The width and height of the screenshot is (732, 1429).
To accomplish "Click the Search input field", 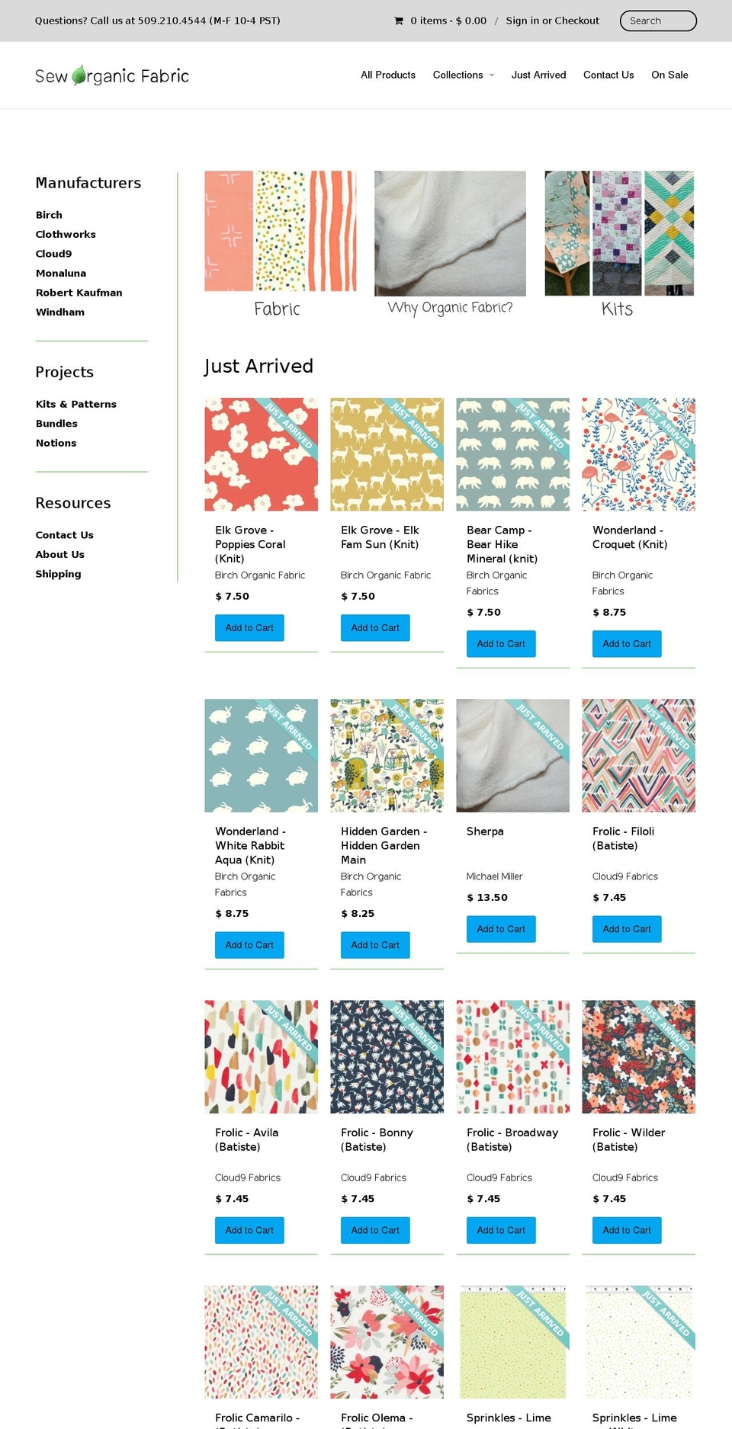I will pyautogui.click(x=658, y=21).
